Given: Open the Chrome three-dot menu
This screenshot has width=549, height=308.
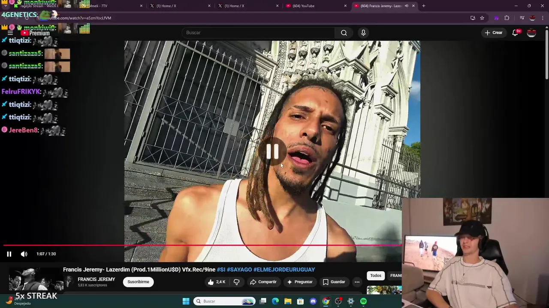Looking at the screenshot, I should 543,18.
